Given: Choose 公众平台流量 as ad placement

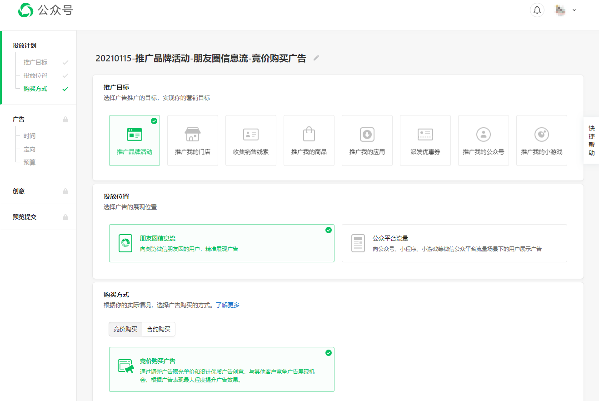Looking at the screenshot, I should point(454,243).
